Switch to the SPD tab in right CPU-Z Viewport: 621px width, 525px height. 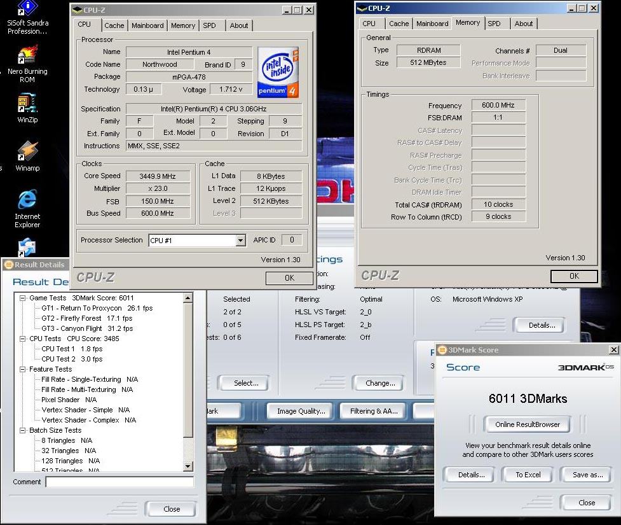[494, 24]
